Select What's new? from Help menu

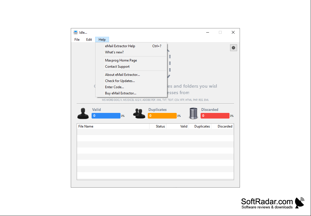click(x=131, y=52)
